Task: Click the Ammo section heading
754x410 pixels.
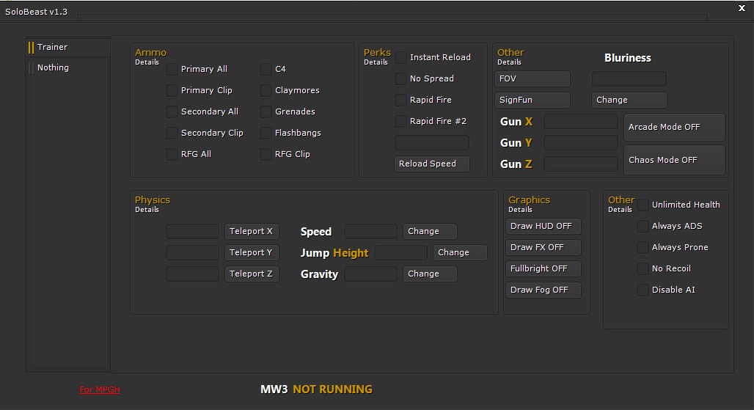Action: pyautogui.click(x=150, y=52)
